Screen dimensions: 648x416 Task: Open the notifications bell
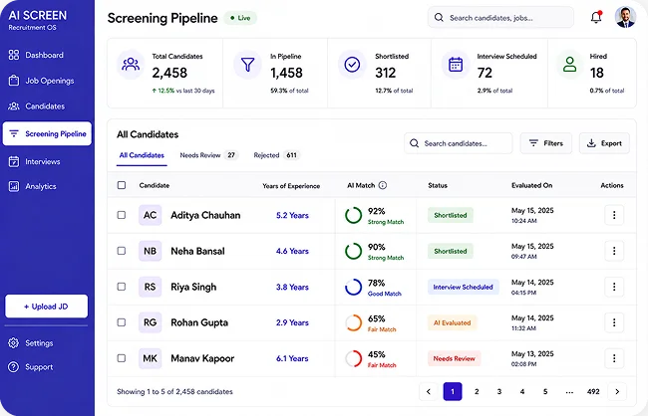tap(596, 17)
